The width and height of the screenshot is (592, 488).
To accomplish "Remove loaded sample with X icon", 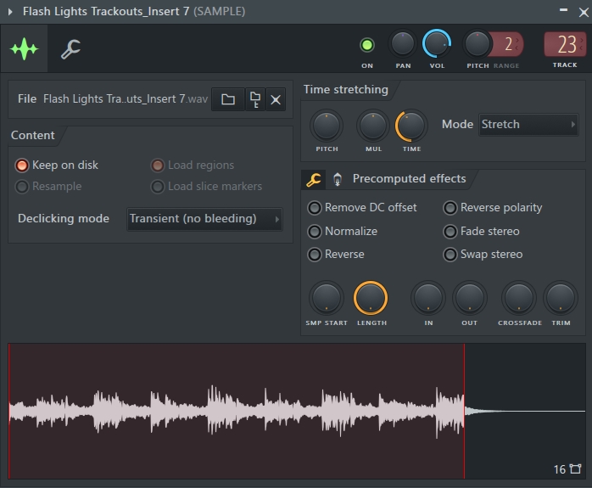I will 276,99.
